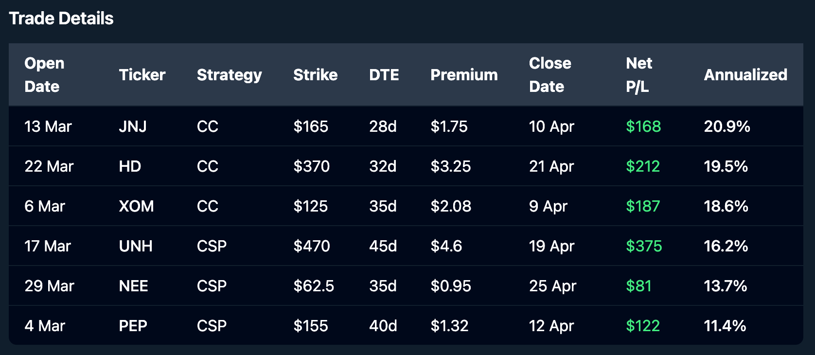The height and width of the screenshot is (355, 815).
Task: Click the DTE column header
Action: 384,75
